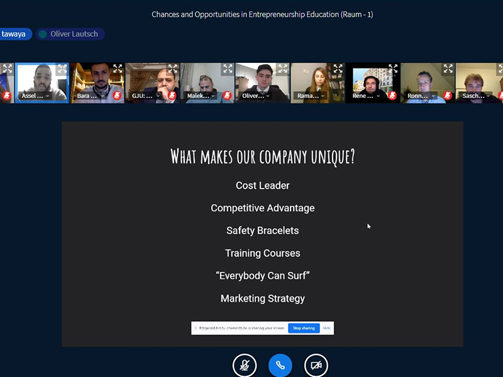The height and width of the screenshot is (377, 503).
Task: Click the muted mic badge on Malek's tile
Action: coord(228,96)
